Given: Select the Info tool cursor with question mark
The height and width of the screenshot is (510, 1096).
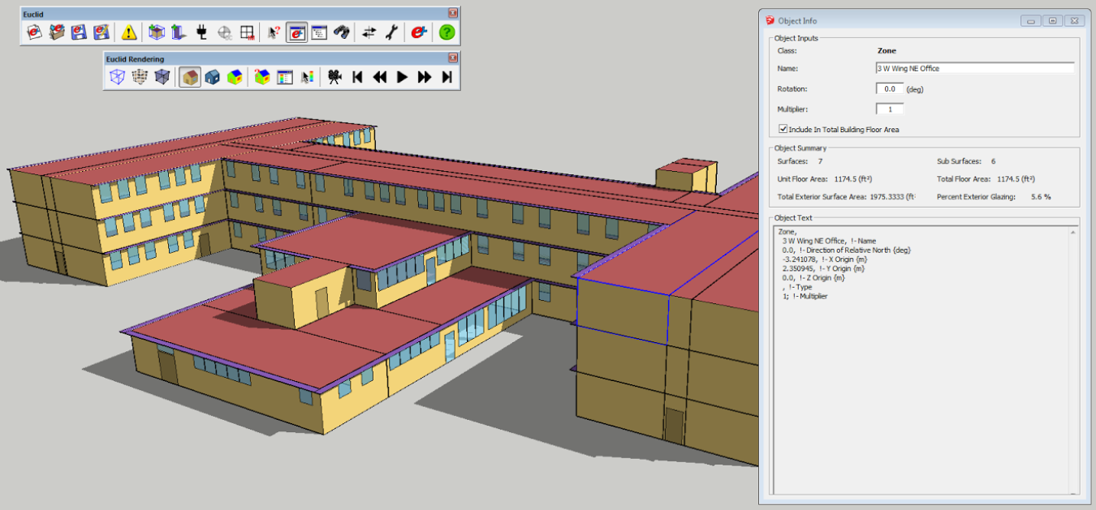Looking at the screenshot, I should coord(274,32).
